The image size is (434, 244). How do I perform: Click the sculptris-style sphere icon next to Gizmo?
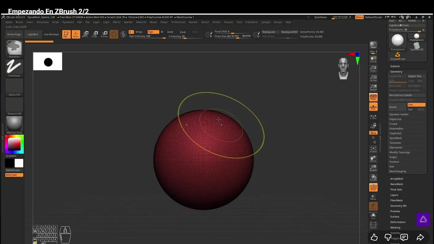123,34
